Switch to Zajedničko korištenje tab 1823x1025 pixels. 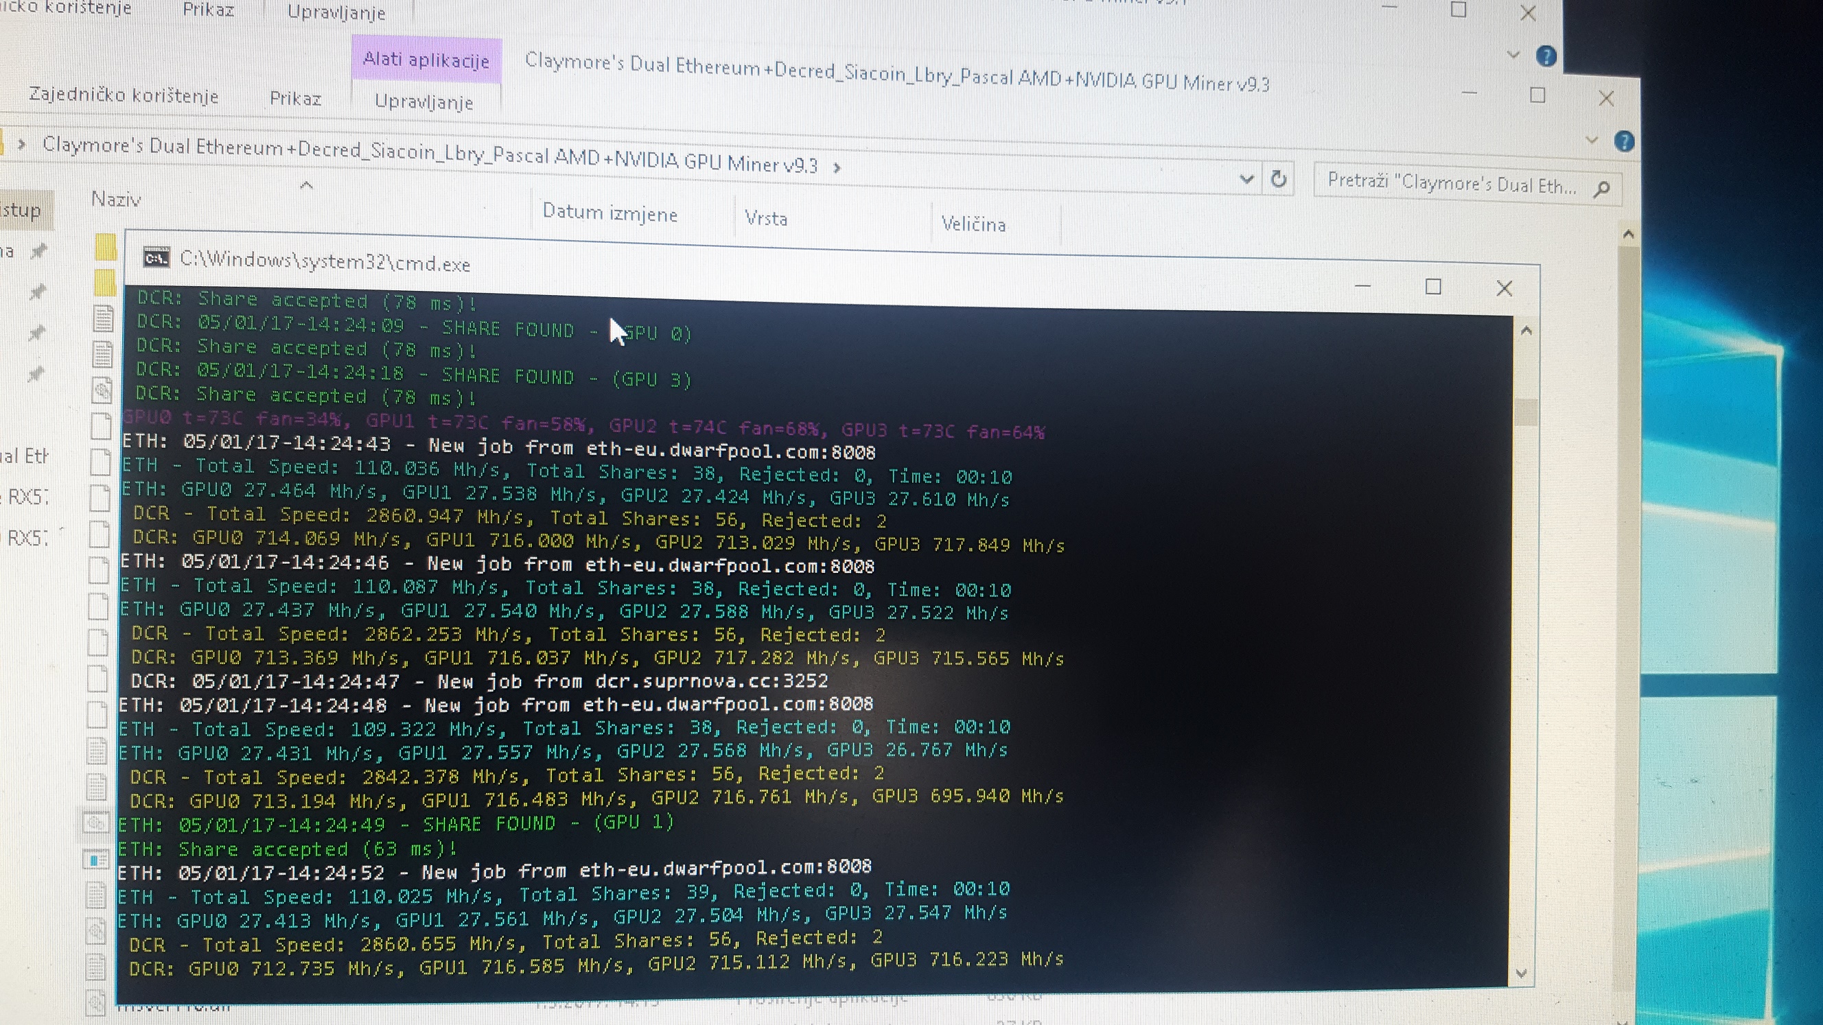pyautogui.click(x=124, y=95)
